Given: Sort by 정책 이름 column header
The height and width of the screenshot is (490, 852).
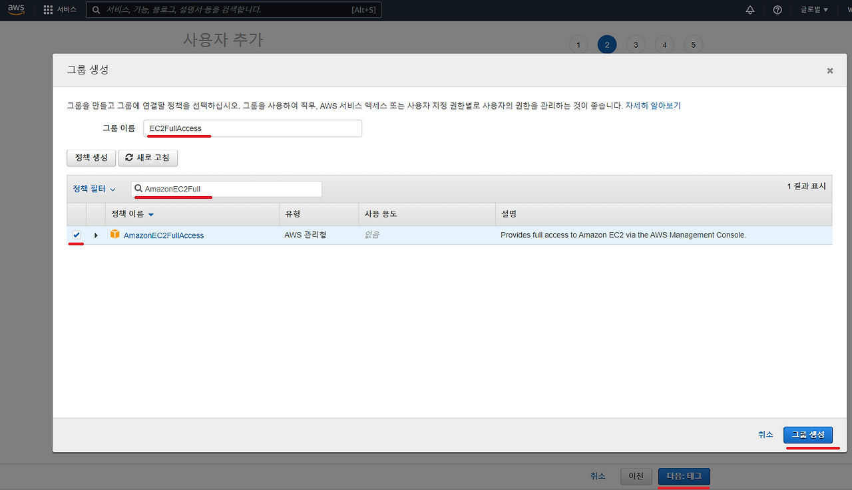Looking at the screenshot, I should tap(132, 214).
